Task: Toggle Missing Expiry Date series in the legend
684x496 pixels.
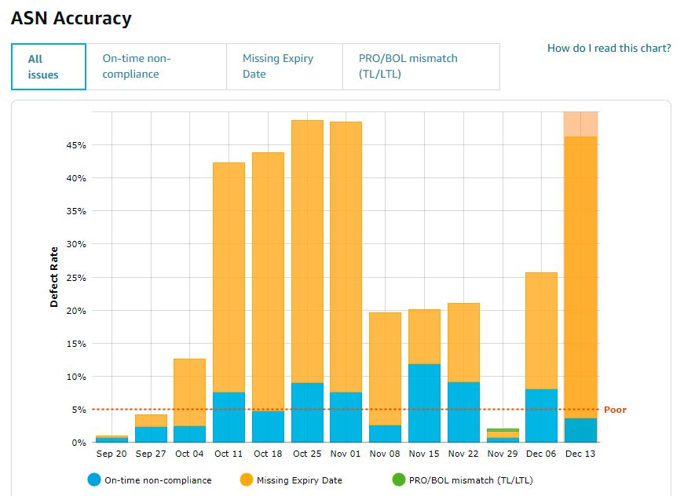Action: click(294, 479)
